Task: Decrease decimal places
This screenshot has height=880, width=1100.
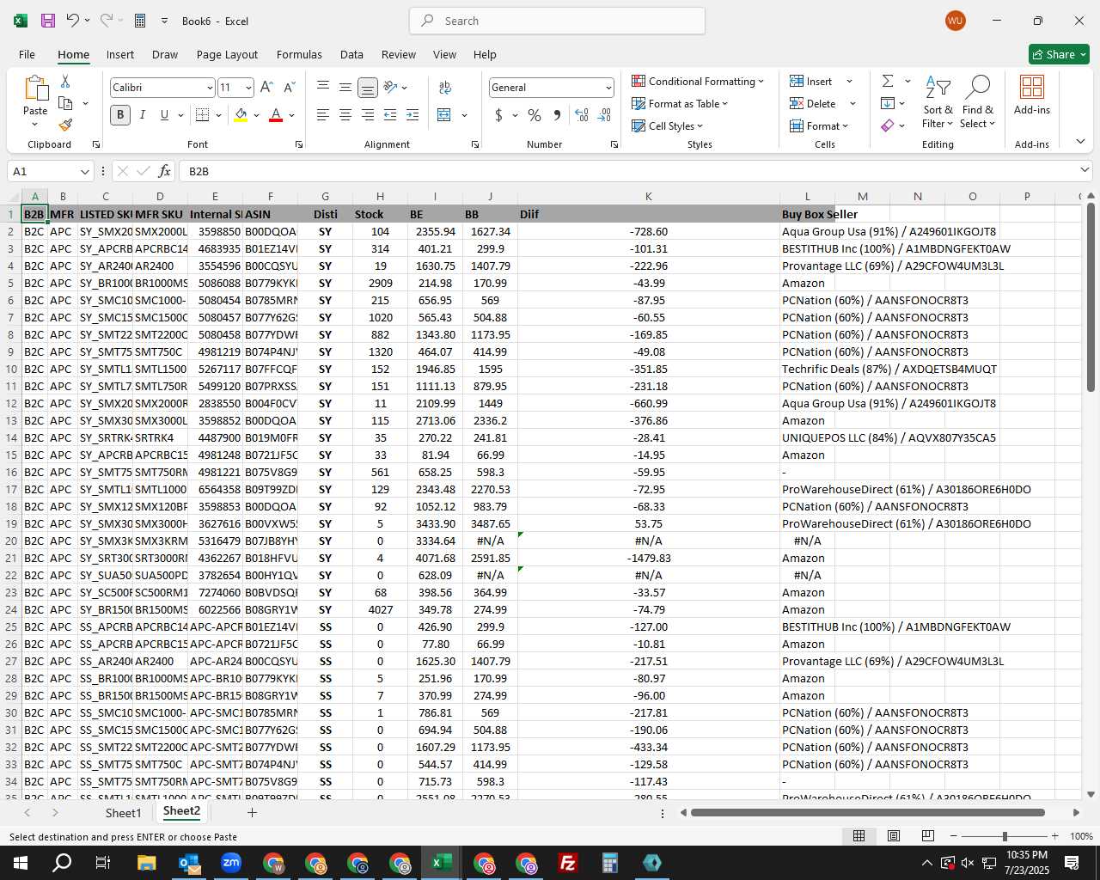Action: coord(604,115)
